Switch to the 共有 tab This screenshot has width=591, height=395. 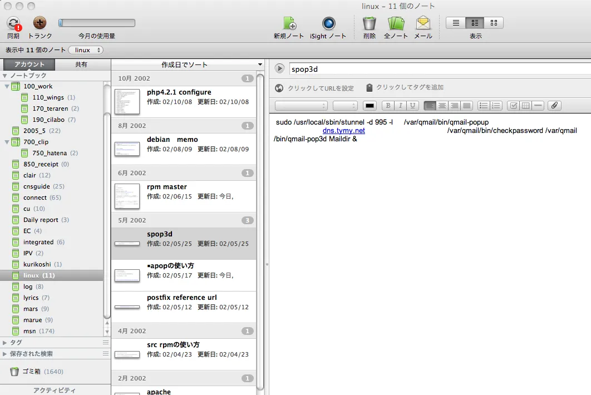(81, 65)
